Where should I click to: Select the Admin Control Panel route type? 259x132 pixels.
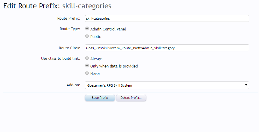point(87,29)
